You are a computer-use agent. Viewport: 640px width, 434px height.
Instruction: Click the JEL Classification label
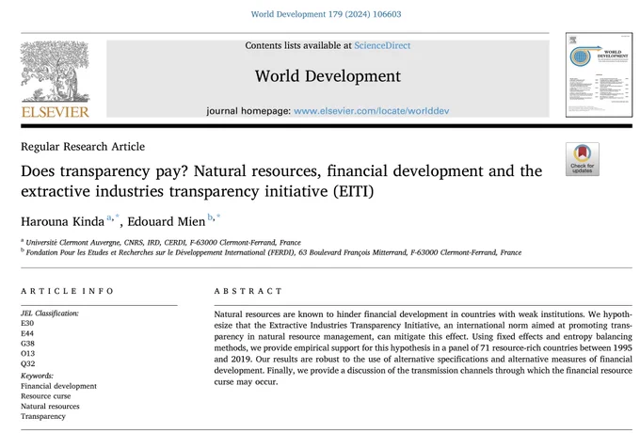click(50, 313)
